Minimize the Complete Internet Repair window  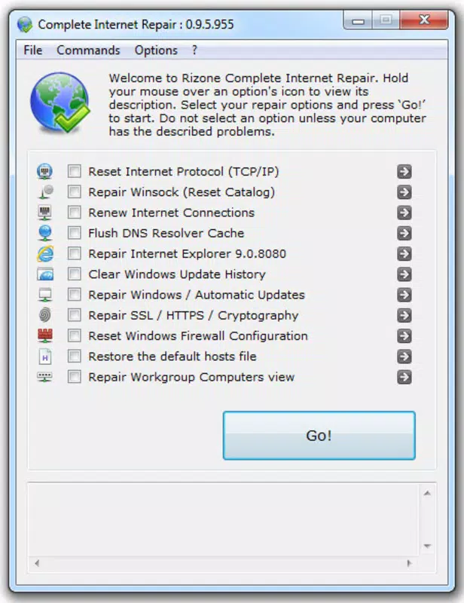[358, 20]
